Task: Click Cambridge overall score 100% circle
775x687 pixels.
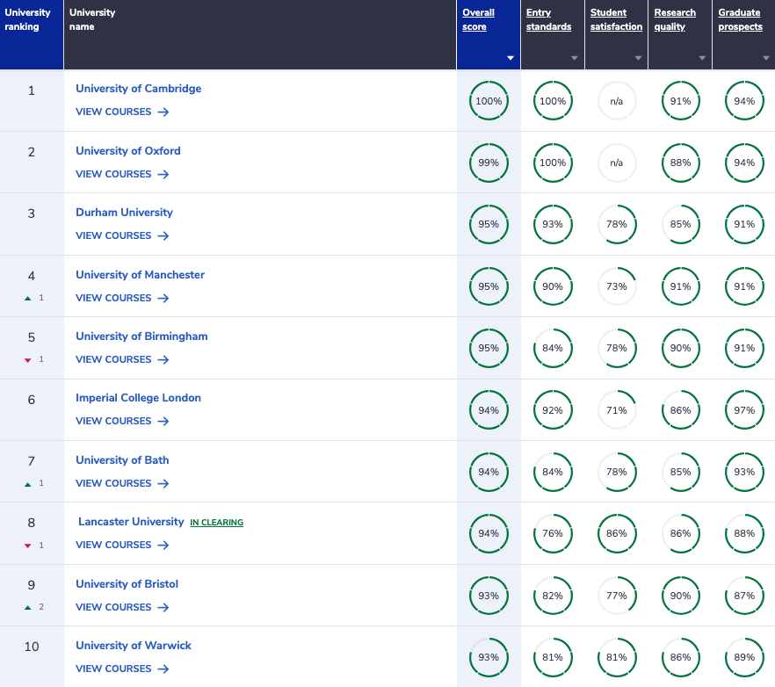Action: tap(489, 101)
